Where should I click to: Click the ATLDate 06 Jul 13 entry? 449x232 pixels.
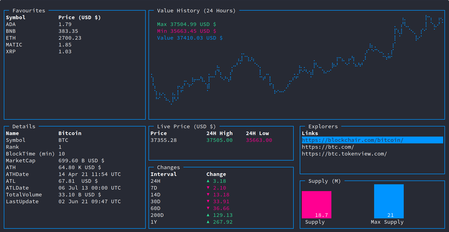[90, 188]
